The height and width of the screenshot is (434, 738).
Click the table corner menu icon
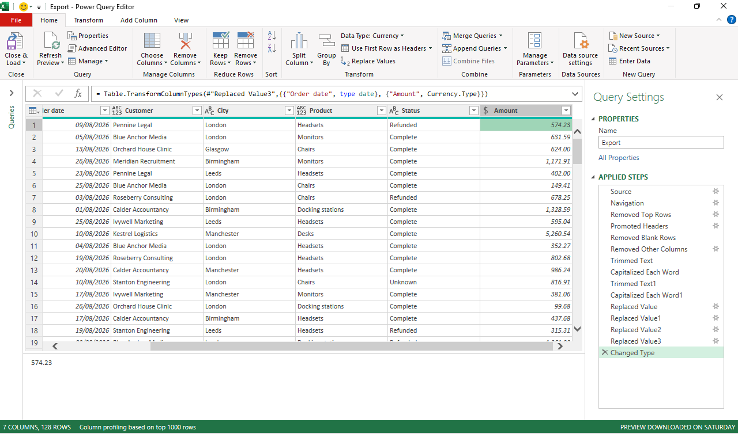pyautogui.click(x=34, y=111)
